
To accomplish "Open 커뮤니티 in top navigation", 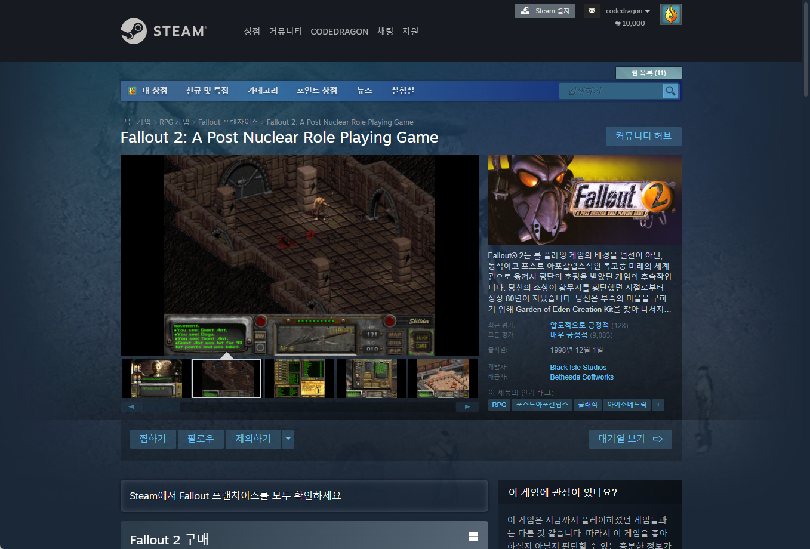I will point(285,31).
